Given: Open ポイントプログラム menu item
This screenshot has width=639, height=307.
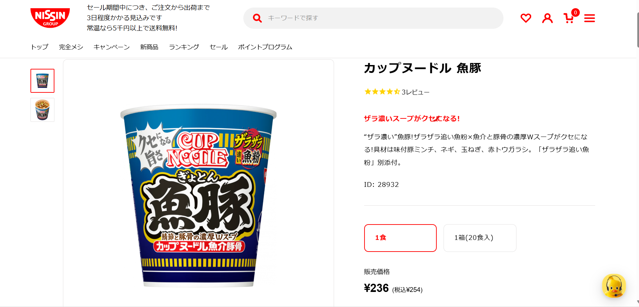Looking at the screenshot, I should (265, 47).
